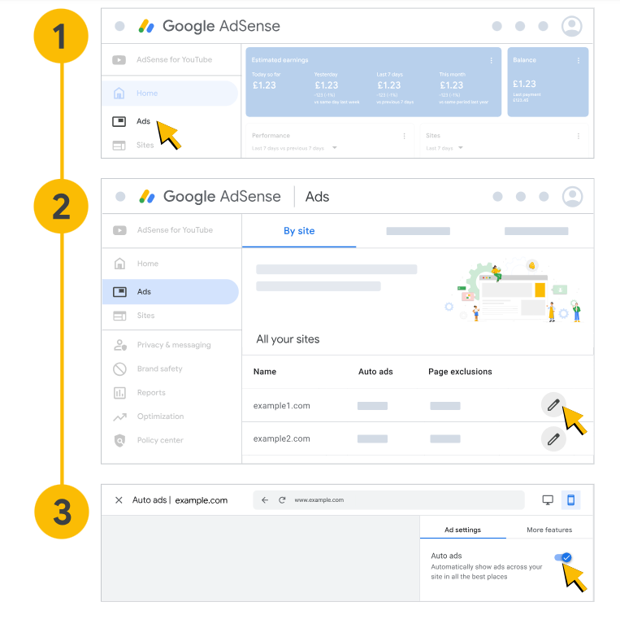Screen dimensions: 620x628
Task: Open the Balance card three-dot menu
Action: click(x=579, y=61)
